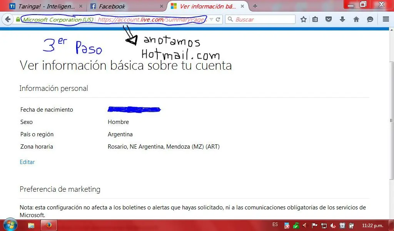Click the 'Rosario, NE Argentina, Mendoza' time zone

pos(164,147)
